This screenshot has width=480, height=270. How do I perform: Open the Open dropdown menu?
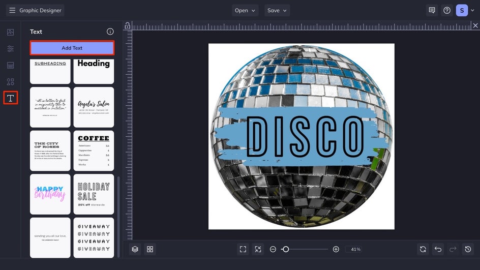click(245, 10)
